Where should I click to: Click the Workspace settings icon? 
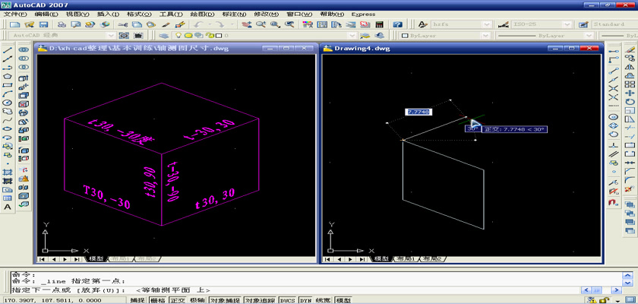pos(124,36)
